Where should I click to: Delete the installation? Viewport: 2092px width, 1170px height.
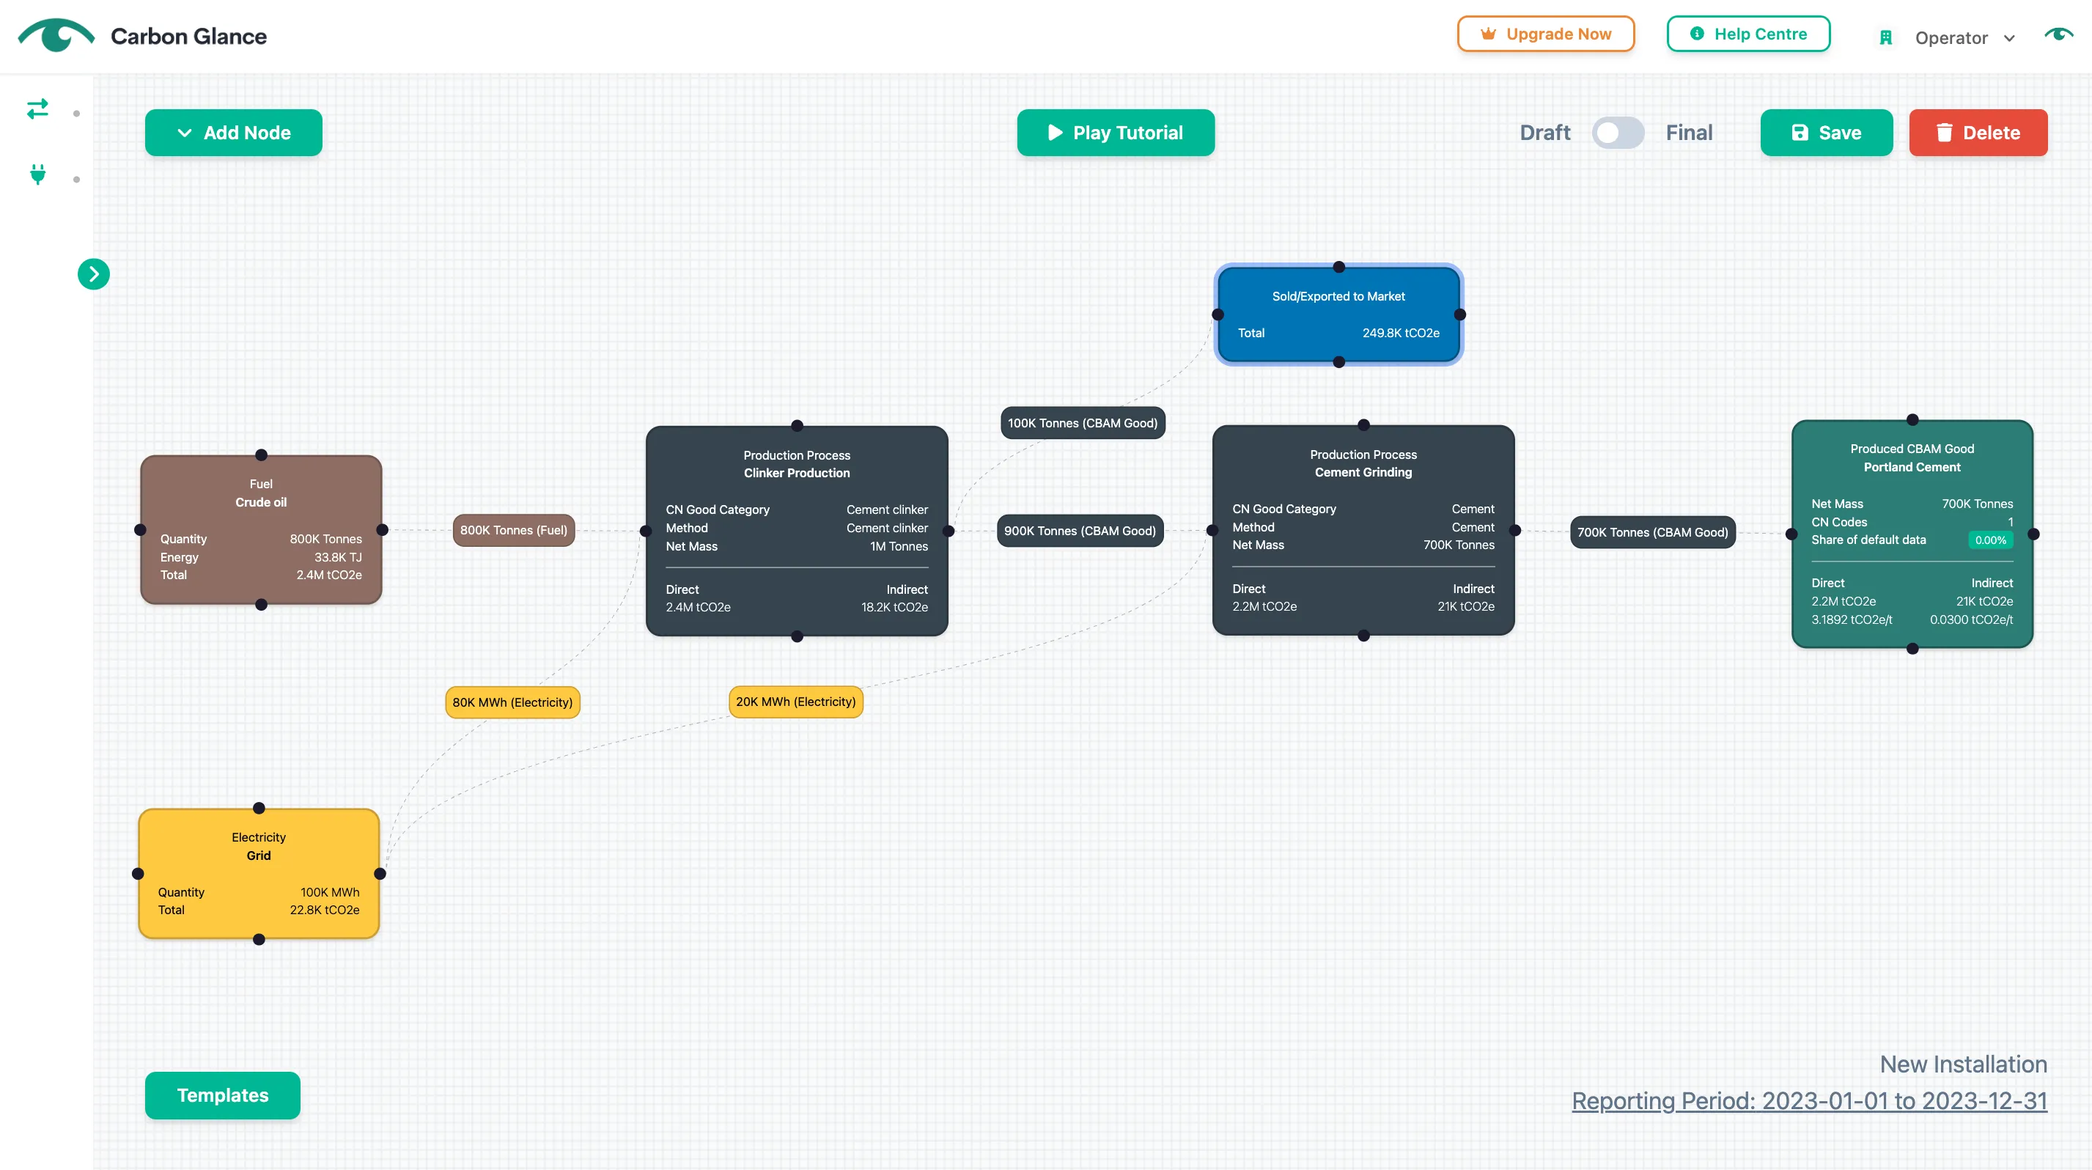pyautogui.click(x=1978, y=133)
